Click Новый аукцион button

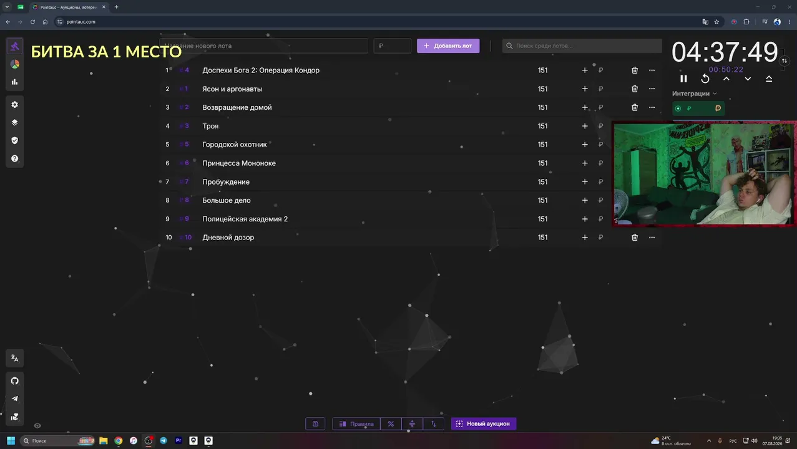click(484, 424)
